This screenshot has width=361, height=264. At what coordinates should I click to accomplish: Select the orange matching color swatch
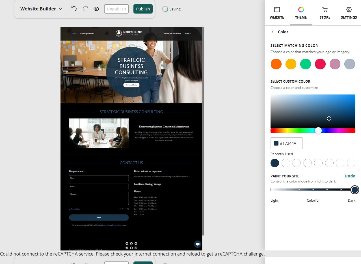click(x=276, y=64)
